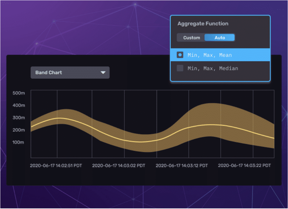
Task: Open the Band Chart visualization selector
Action: [70, 73]
